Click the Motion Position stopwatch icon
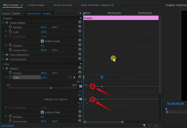Viewport: 187px width, 128px height. point(11,73)
